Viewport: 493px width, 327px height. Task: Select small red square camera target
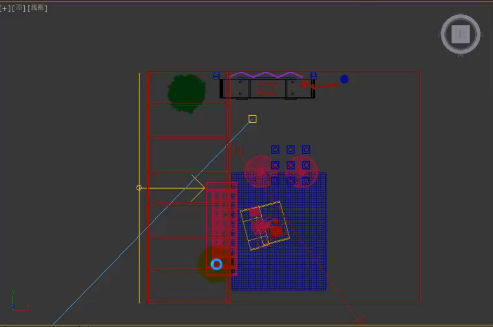click(237, 151)
